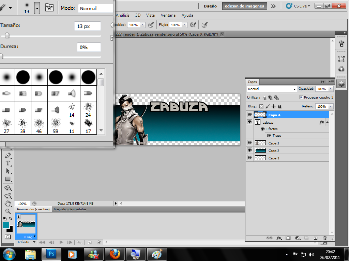Viewport: 349px width, 261px height.
Task: Switch to Diseño workspace
Action: coord(210,6)
